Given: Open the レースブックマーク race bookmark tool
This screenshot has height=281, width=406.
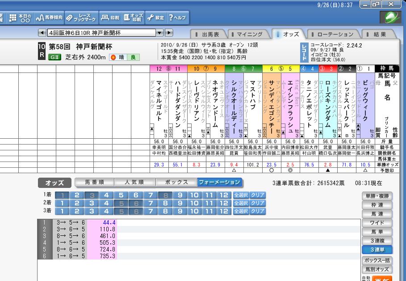Looking at the screenshot, I should pyautogui.click(x=81, y=18).
